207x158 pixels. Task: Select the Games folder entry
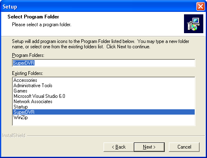pyautogui.click(x=103, y=91)
